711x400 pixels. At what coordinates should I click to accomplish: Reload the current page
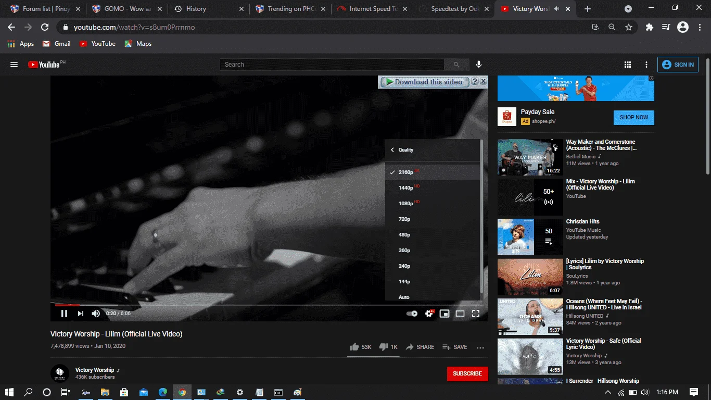pyautogui.click(x=45, y=27)
